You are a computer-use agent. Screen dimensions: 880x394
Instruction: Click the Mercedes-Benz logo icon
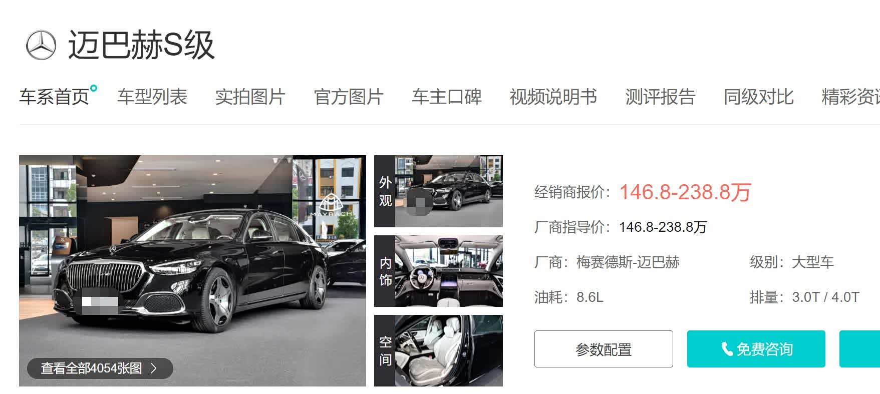coord(41,45)
